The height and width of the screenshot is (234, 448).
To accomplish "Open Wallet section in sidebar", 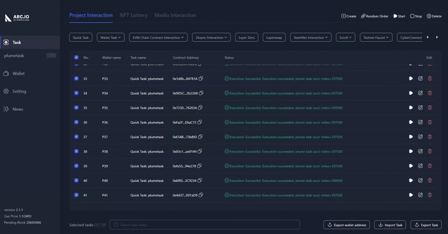I will click(18, 74).
